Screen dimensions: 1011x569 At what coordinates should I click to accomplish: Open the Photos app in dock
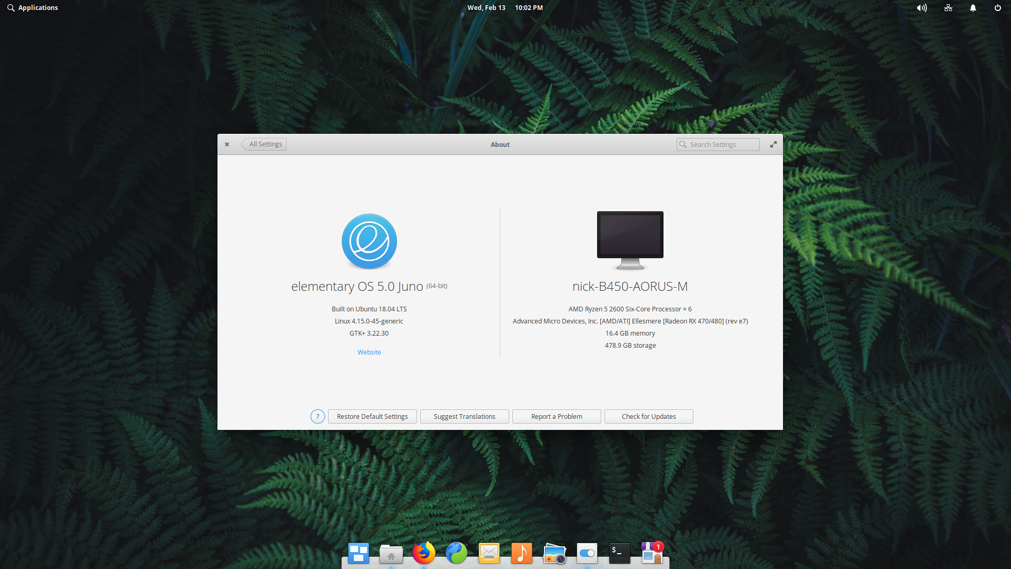[x=554, y=554]
